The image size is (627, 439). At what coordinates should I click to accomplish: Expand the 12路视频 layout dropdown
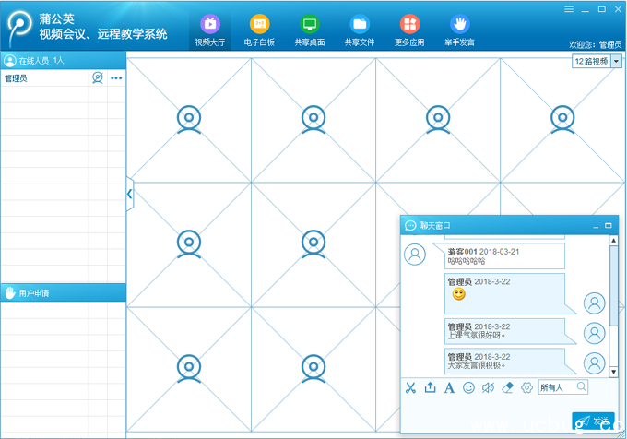[x=616, y=62]
